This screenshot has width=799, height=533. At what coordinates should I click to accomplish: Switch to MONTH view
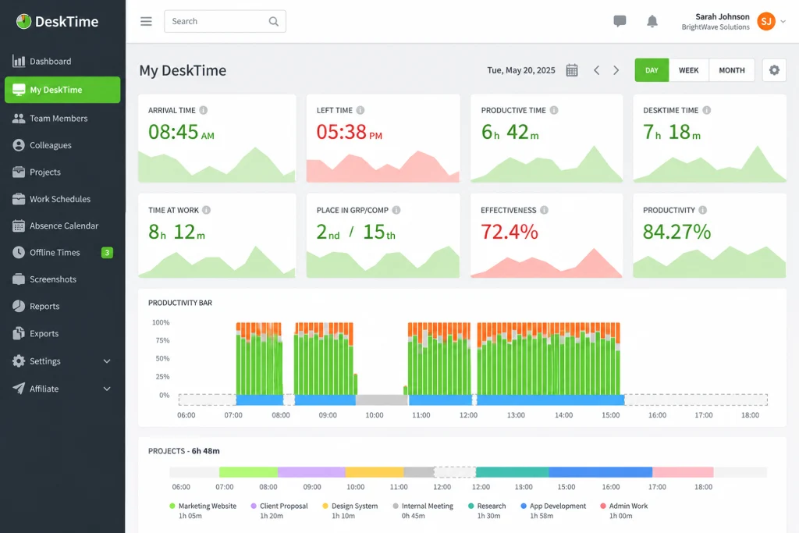(732, 70)
